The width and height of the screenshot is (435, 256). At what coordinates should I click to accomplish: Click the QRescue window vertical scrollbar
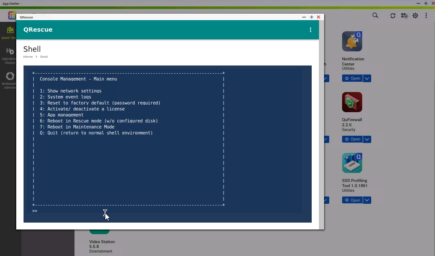[321, 125]
